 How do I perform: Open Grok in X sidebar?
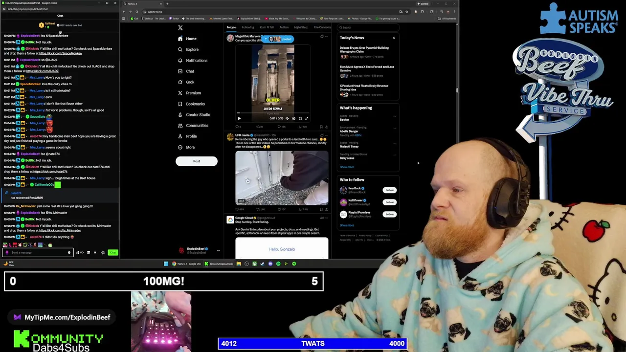point(186,82)
